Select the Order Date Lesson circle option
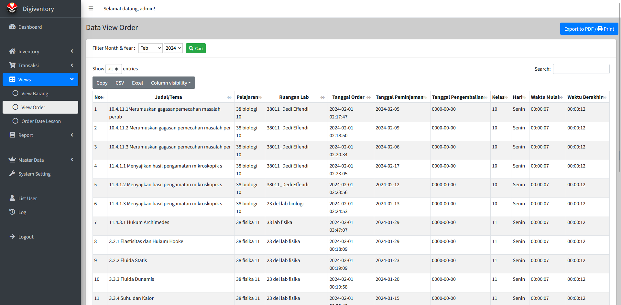 coord(15,121)
